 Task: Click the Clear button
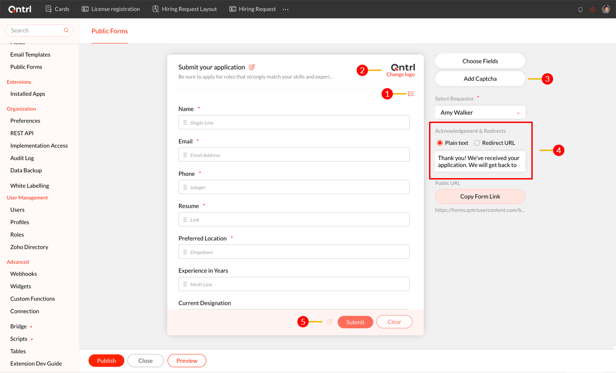click(x=394, y=322)
